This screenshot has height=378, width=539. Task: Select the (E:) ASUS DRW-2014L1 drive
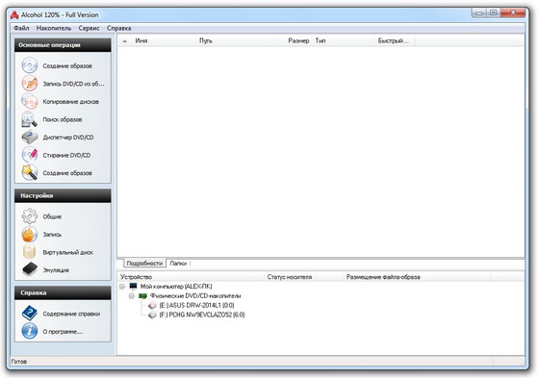pos(196,305)
